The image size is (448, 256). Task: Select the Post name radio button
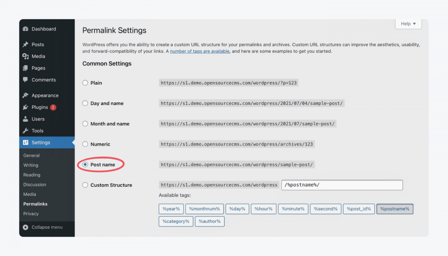(x=85, y=164)
